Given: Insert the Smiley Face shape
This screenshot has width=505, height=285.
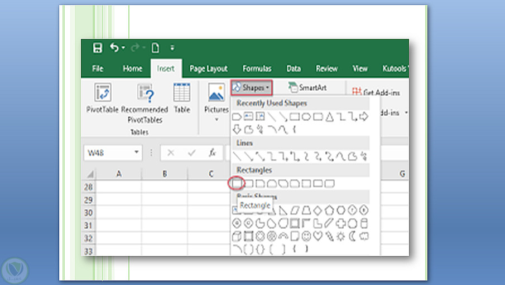Looking at the screenshot, I should tap(306, 236).
